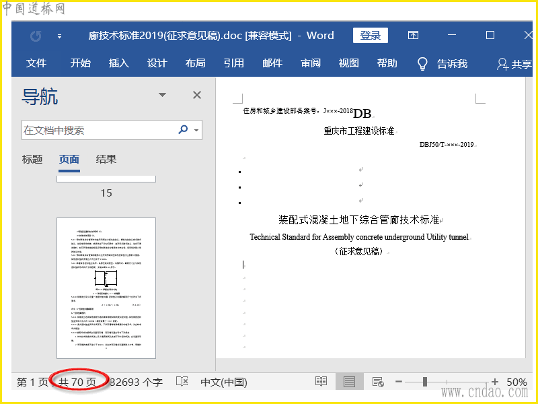This screenshot has width=538, height=404.
Task: Click 重庆市工程建设标准 heading
Action: pos(359,131)
